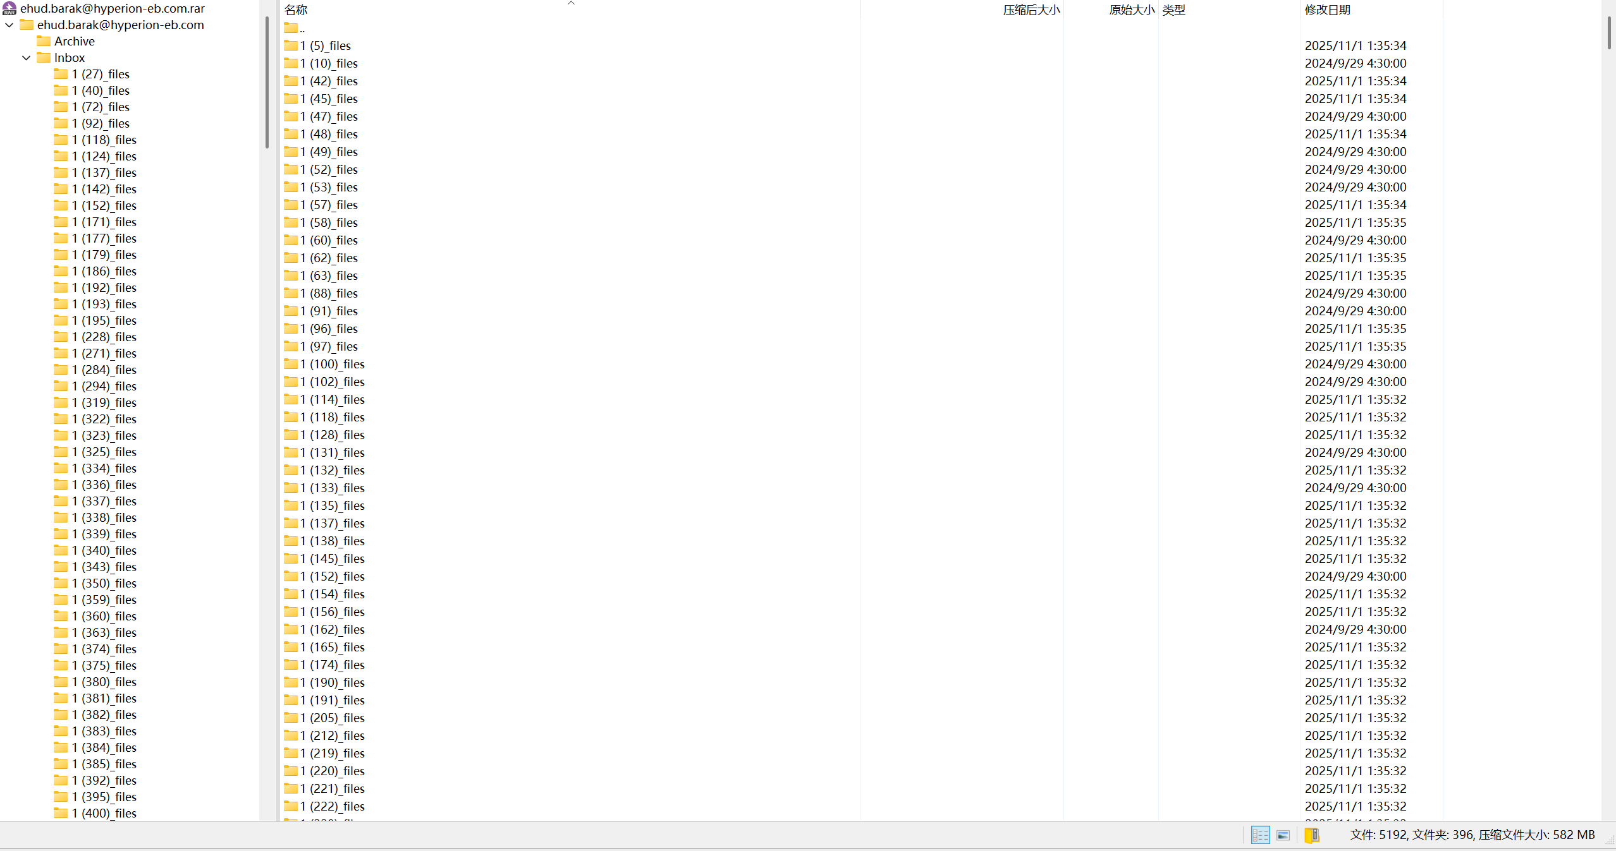Viewport: 1616px width, 851px height.
Task: Collapse the Inbox tree node
Action: pyautogui.click(x=27, y=57)
